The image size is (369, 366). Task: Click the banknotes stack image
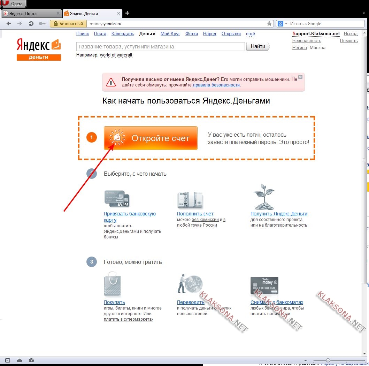click(x=190, y=200)
